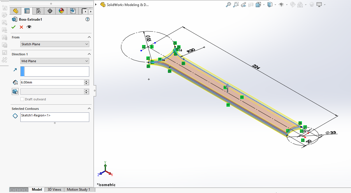
Task: Click the Previous View icon
Action: pos(243,5)
